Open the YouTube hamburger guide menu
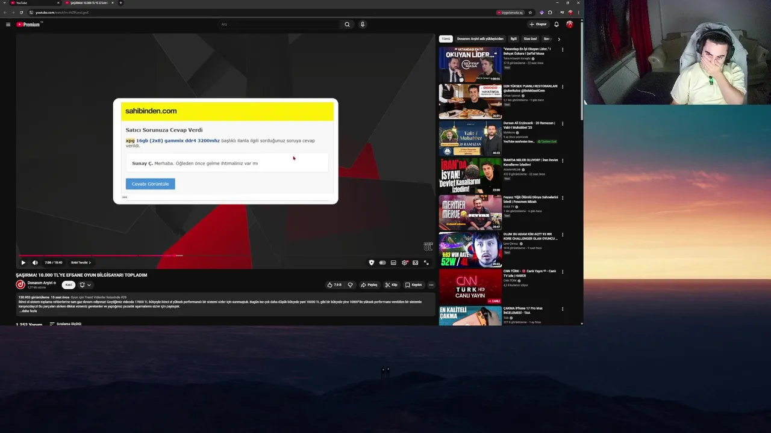This screenshot has width=771, height=433. (8, 25)
